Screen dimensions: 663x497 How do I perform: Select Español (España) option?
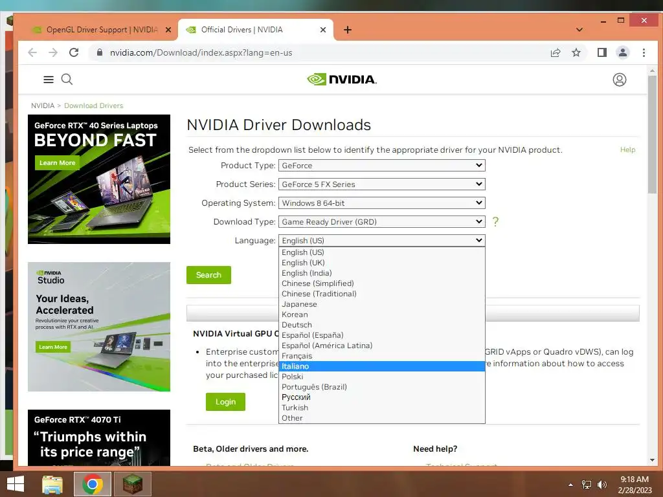pos(381,335)
